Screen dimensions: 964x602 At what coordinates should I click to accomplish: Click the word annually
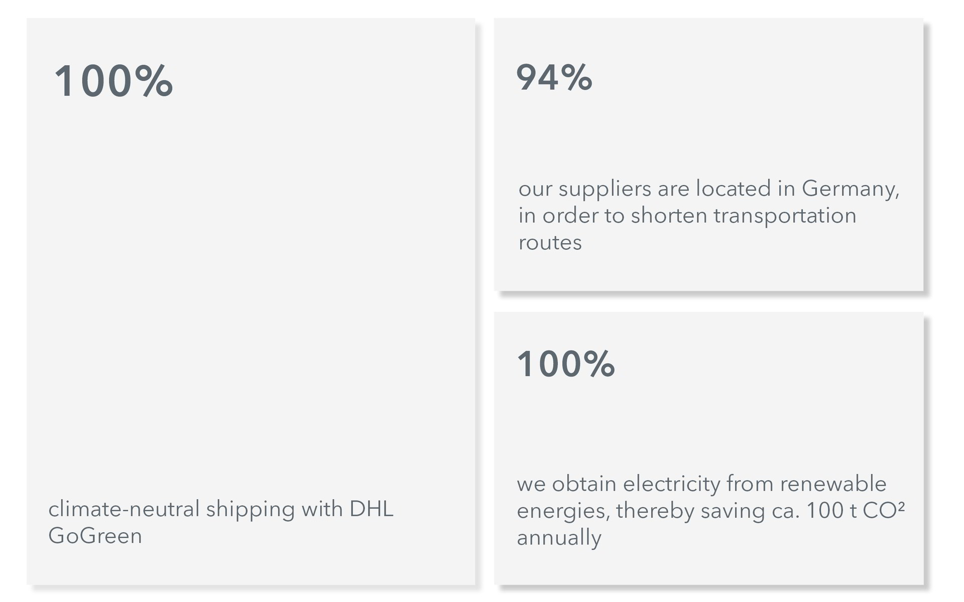click(x=559, y=538)
